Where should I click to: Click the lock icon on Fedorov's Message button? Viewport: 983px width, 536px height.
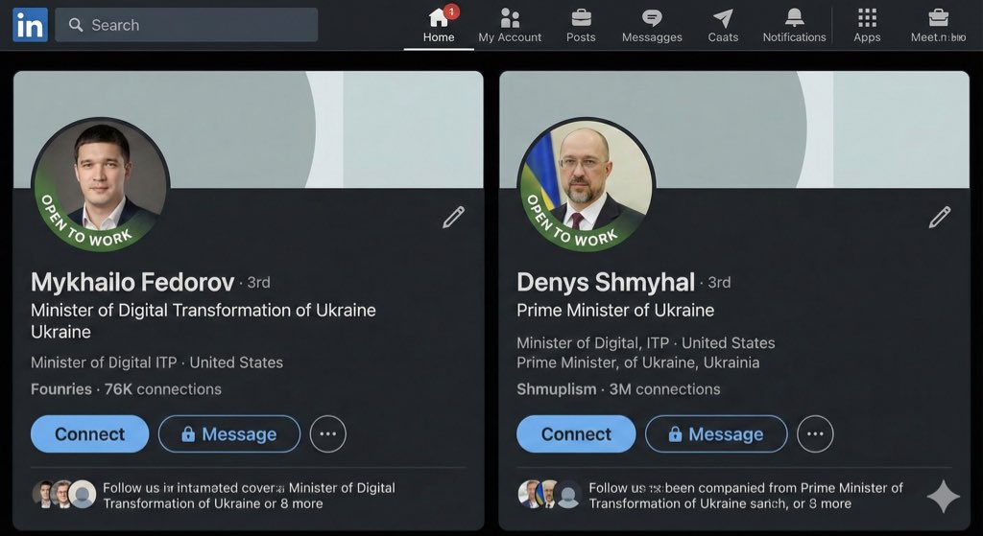click(x=187, y=434)
